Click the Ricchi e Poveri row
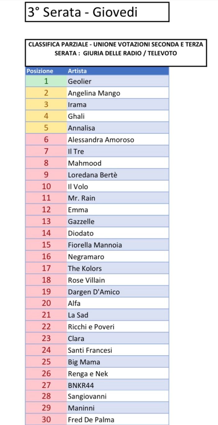218x425 pixels. click(118, 327)
